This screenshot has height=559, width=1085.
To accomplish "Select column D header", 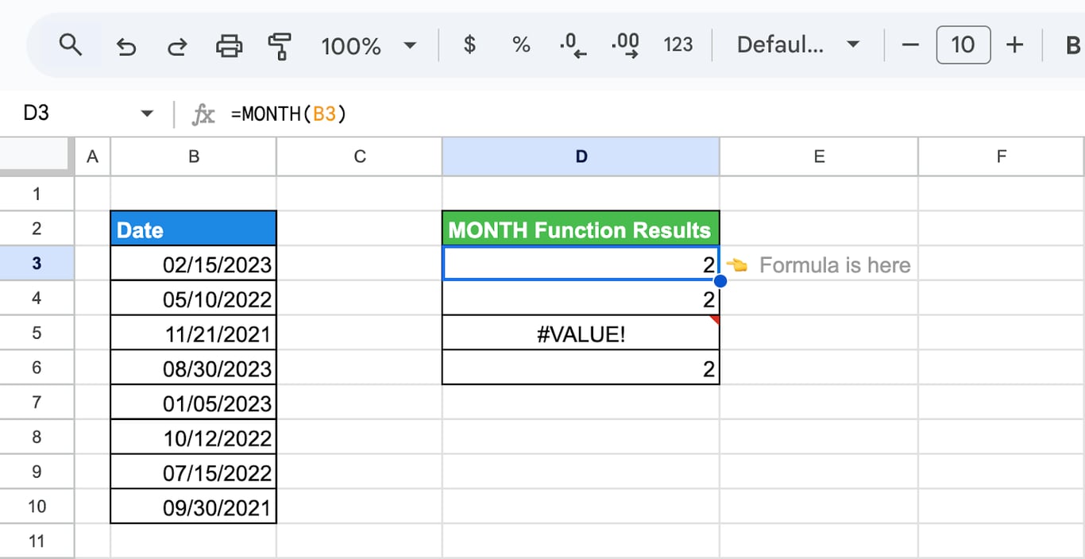I will click(581, 156).
